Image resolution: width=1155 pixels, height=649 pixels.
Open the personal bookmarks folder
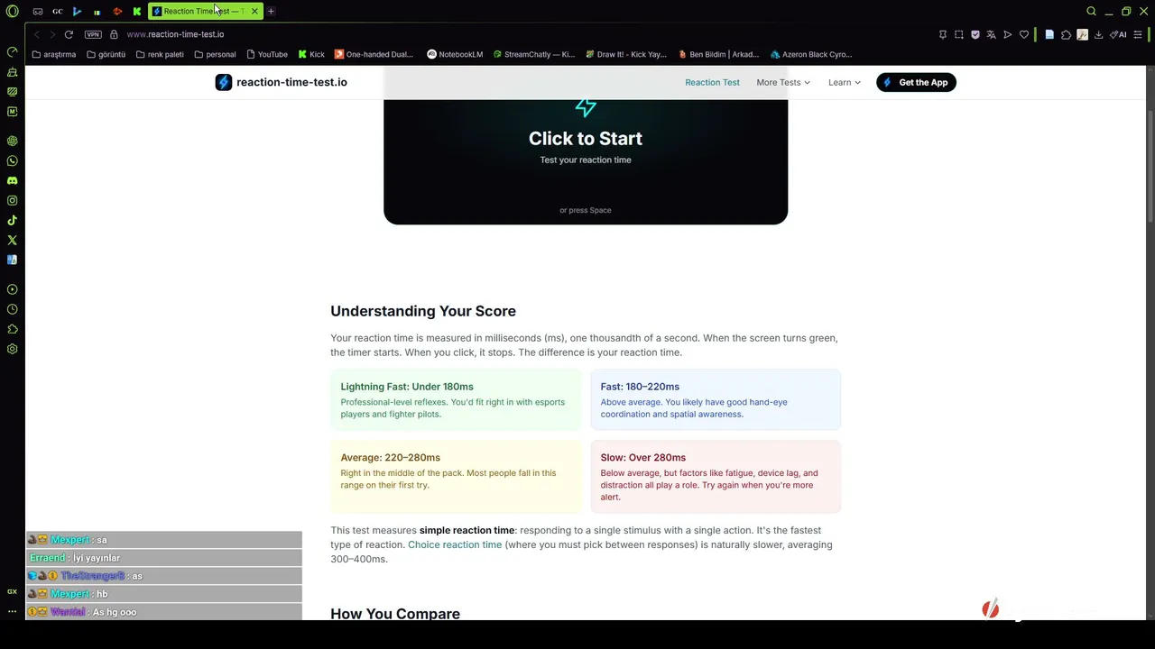(x=215, y=54)
